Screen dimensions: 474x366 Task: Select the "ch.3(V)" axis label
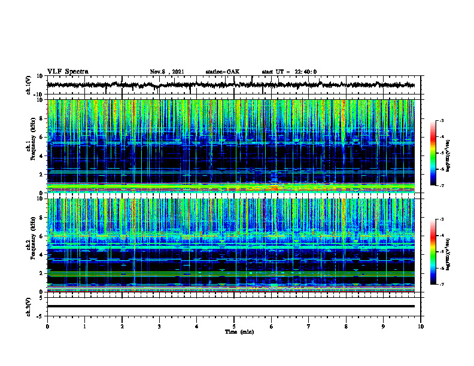coord(29,307)
